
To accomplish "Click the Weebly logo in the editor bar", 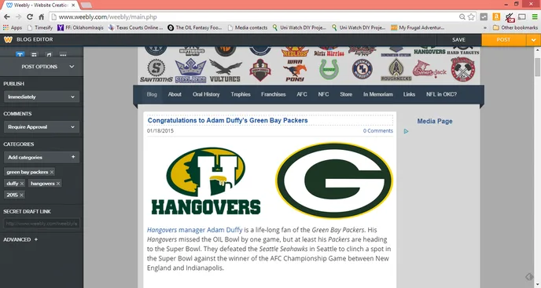I will 8,39.
